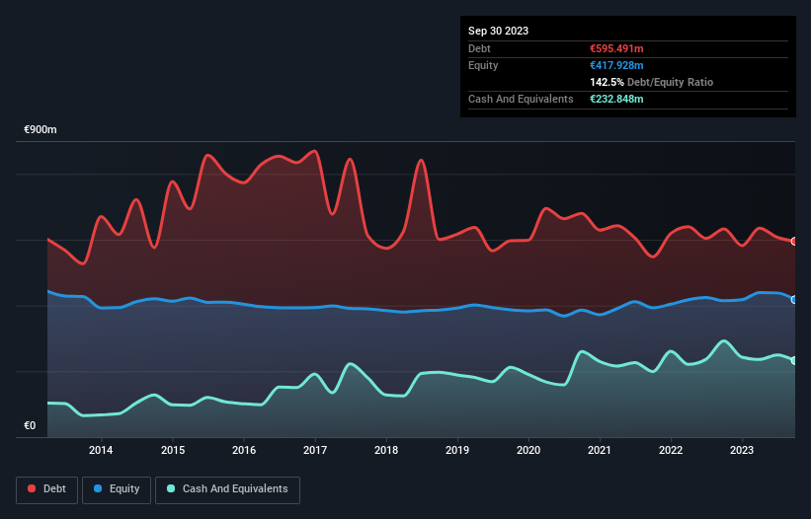The image size is (811, 519).
Task: Toggle the Cash And Equivalents legend button
Action: [x=227, y=489]
